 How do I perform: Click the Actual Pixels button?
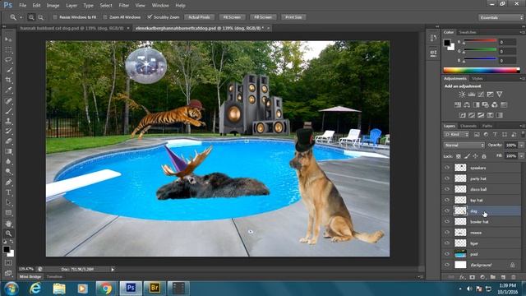click(199, 17)
